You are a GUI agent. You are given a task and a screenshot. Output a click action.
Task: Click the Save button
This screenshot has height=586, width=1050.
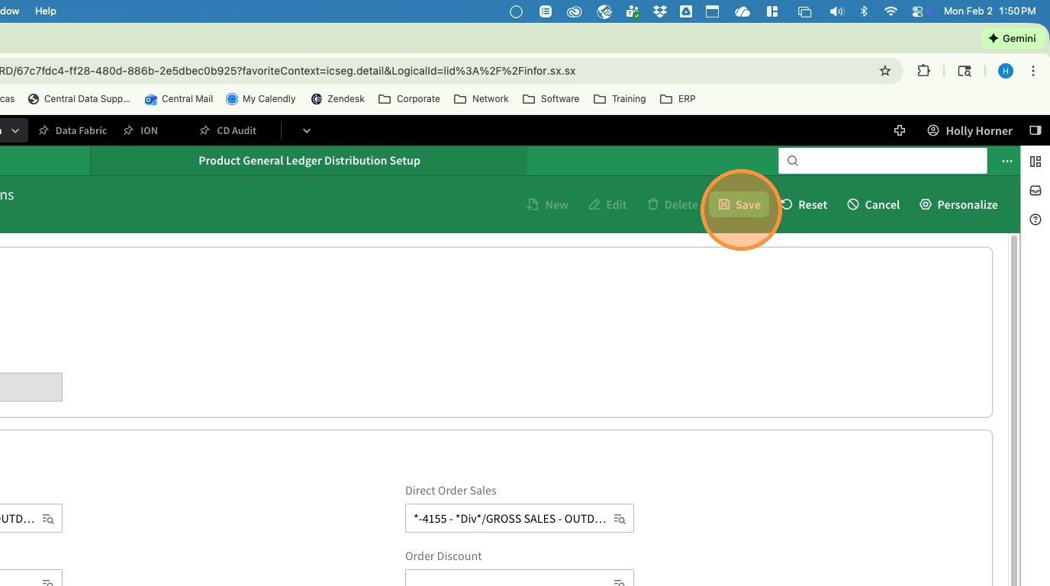739,204
